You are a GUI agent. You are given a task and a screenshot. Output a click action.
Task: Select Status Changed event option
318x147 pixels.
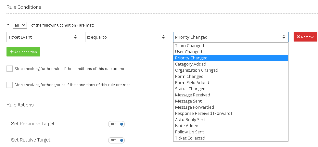pyautogui.click(x=190, y=89)
